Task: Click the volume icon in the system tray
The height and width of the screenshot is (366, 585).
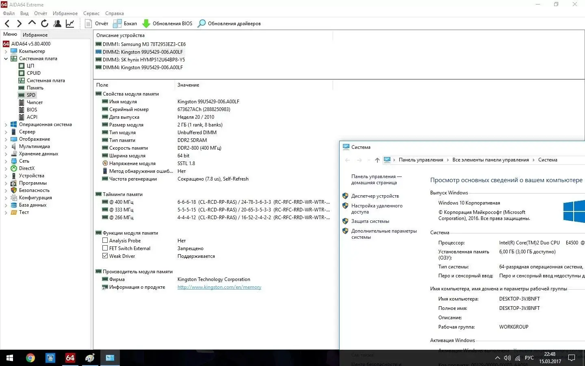Action: click(x=507, y=358)
